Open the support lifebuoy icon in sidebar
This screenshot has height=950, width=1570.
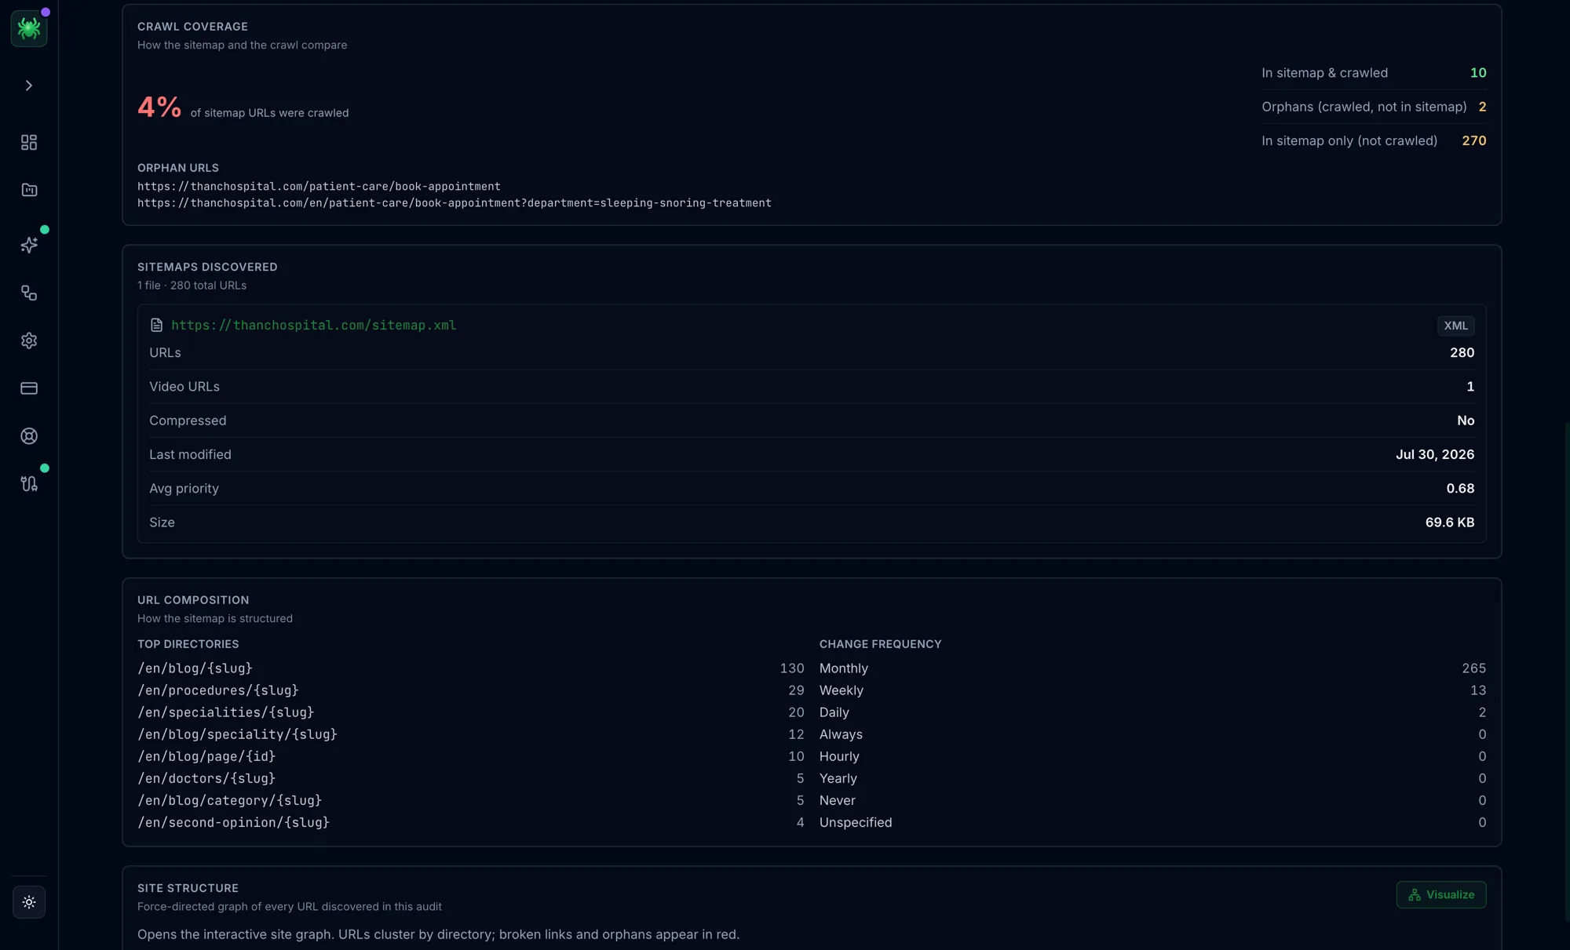click(x=29, y=436)
